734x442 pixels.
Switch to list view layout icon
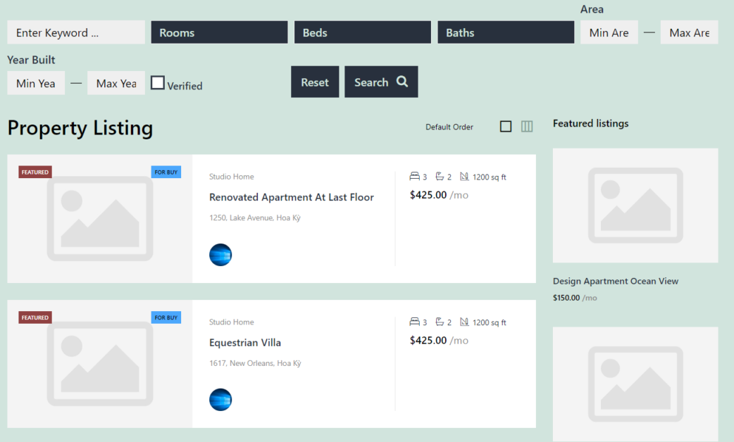click(x=505, y=127)
